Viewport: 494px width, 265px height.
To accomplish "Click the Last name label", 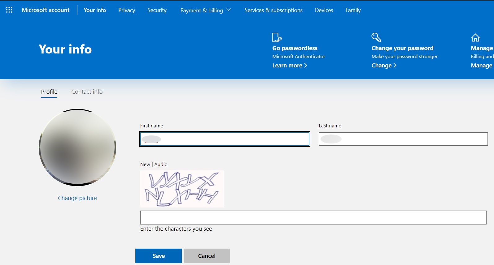I will coord(330,126).
